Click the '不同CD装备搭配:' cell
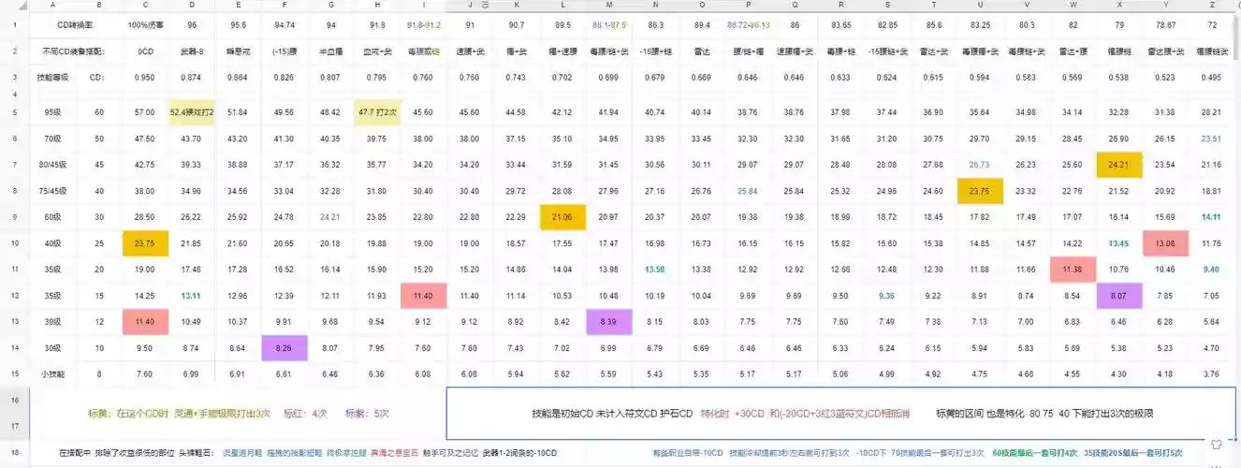The height and width of the screenshot is (468, 1241). click(74, 51)
